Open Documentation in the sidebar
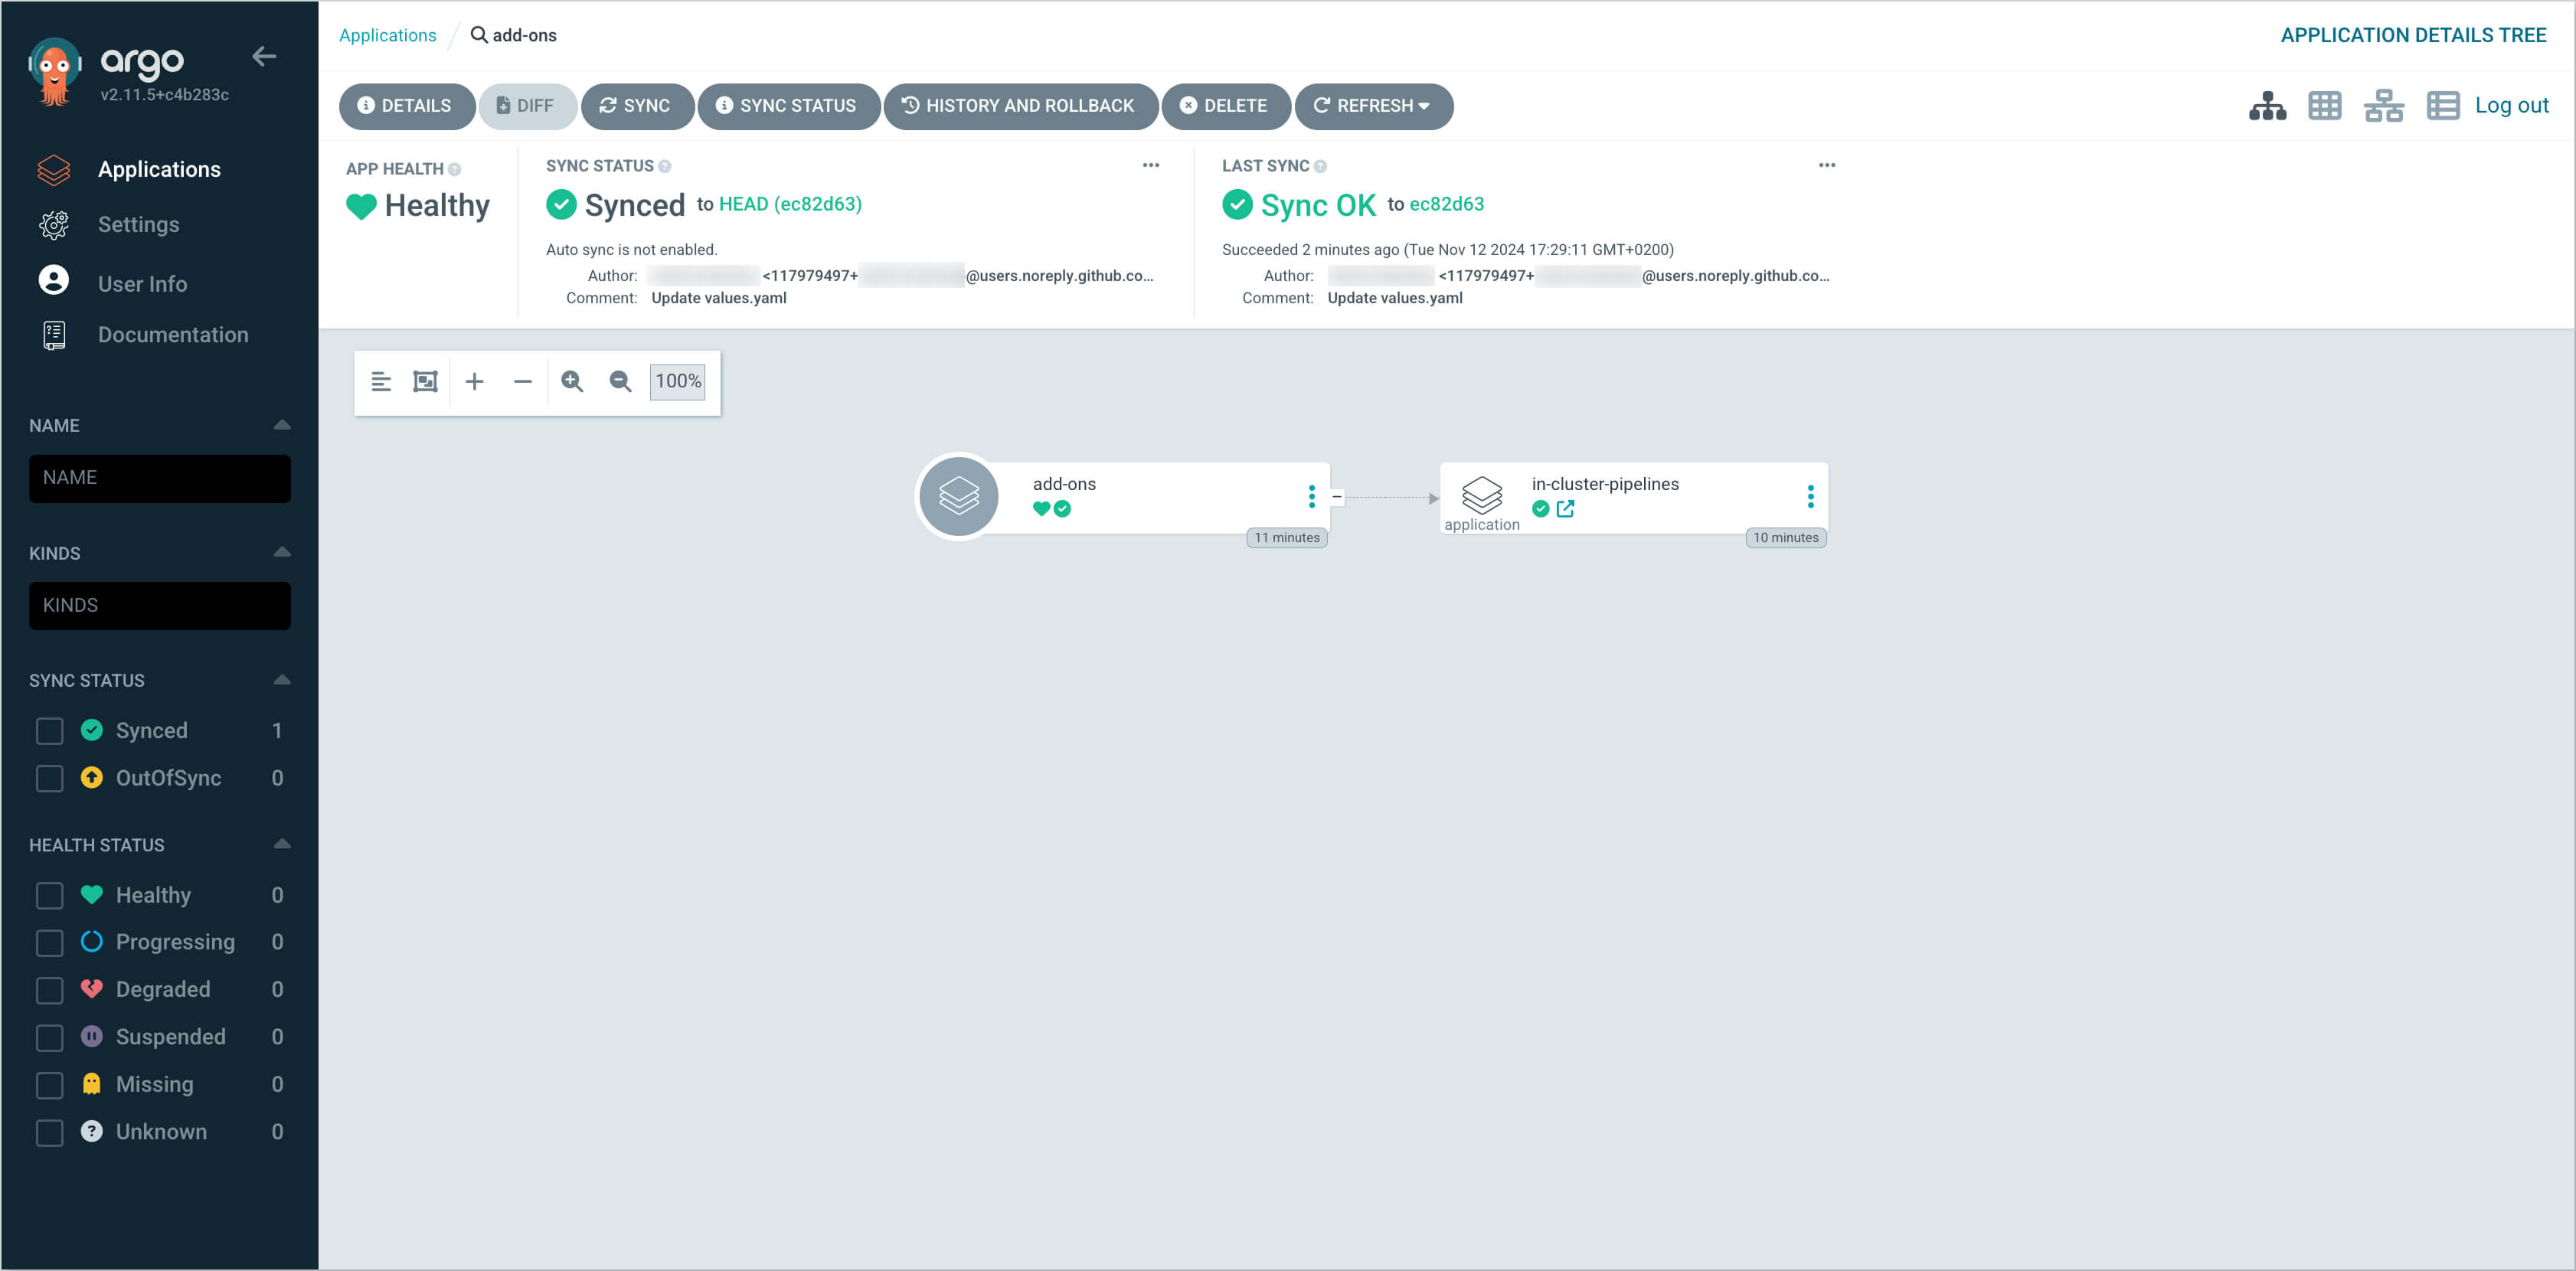Image resolution: width=2576 pixels, height=1271 pixels. [172, 335]
